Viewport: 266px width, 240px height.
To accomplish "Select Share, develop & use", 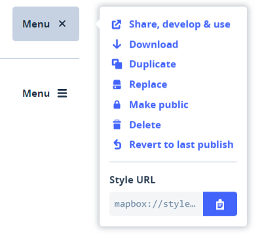I will tap(180, 24).
